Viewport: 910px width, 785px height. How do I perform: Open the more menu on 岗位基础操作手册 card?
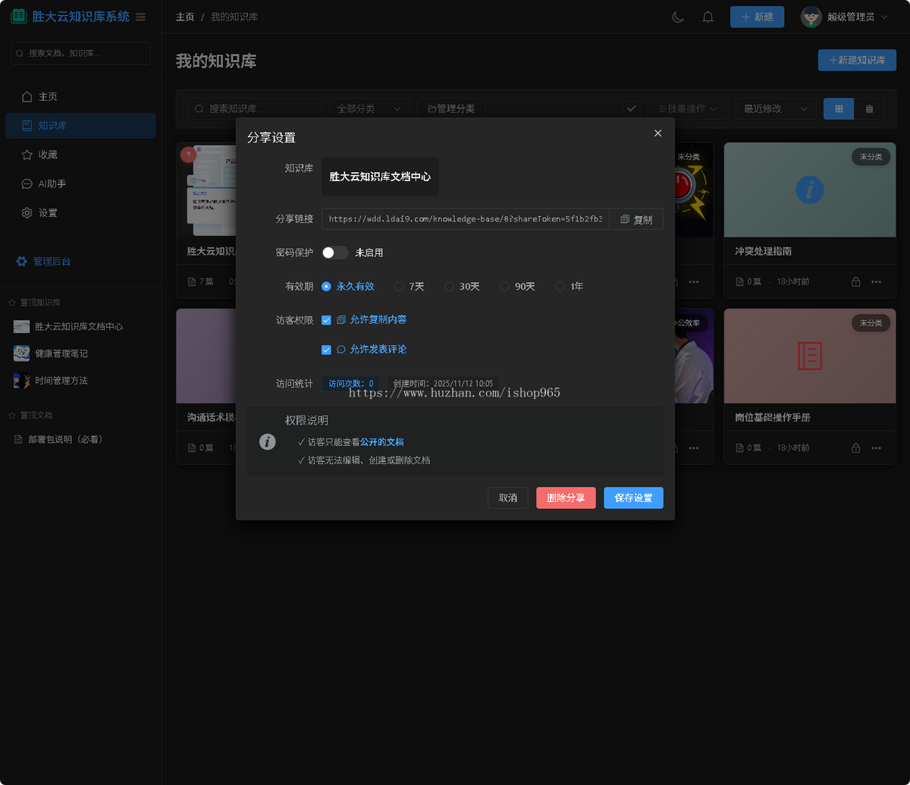click(876, 447)
